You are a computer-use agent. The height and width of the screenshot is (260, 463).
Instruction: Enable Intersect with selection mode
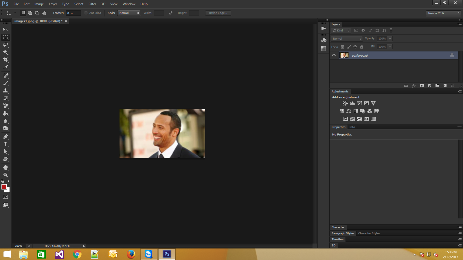point(44,13)
